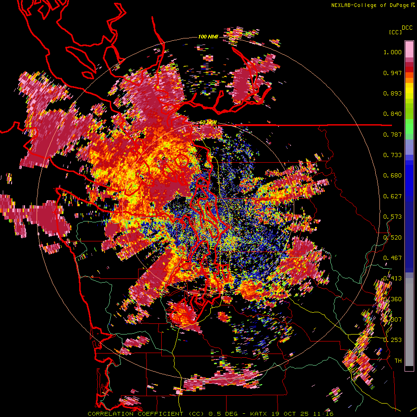The width and height of the screenshot is (417, 417).
Task: Click the yellow segment of color bar
Action: [x=409, y=91]
